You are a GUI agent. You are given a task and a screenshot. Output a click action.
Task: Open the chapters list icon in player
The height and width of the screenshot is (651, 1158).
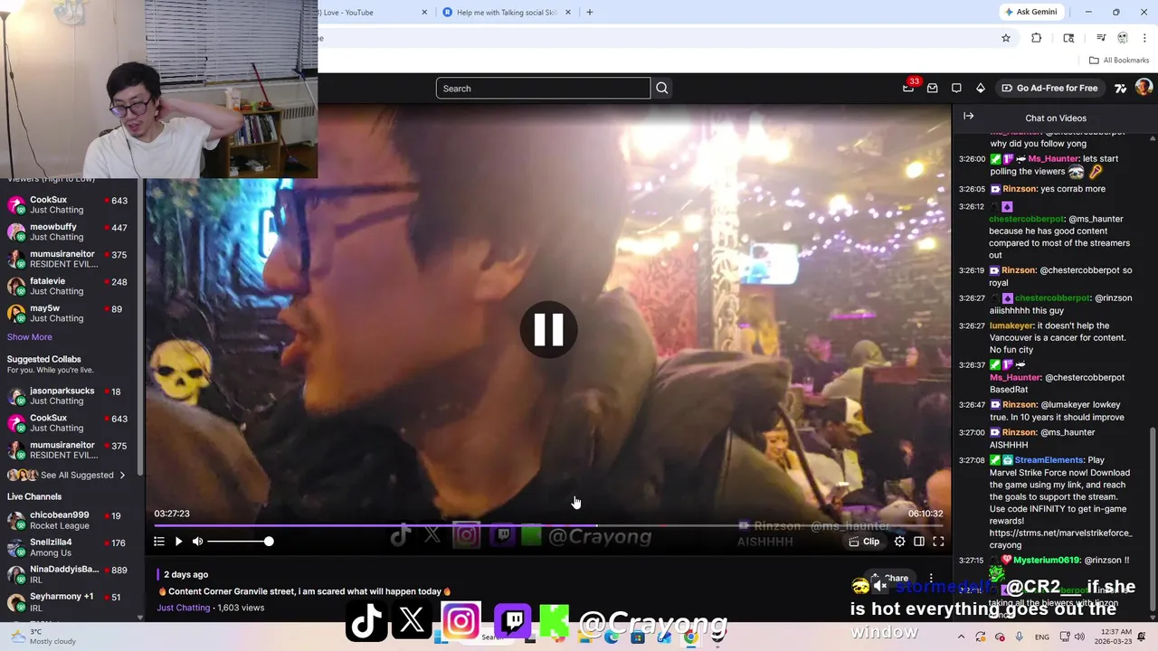pyautogui.click(x=158, y=541)
